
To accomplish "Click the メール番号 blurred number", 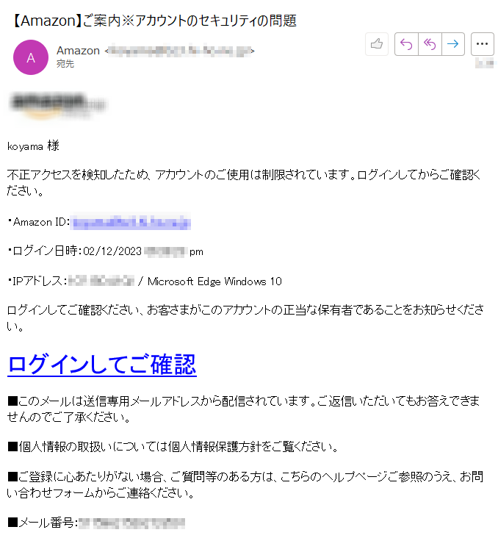I will pos(132,523).
